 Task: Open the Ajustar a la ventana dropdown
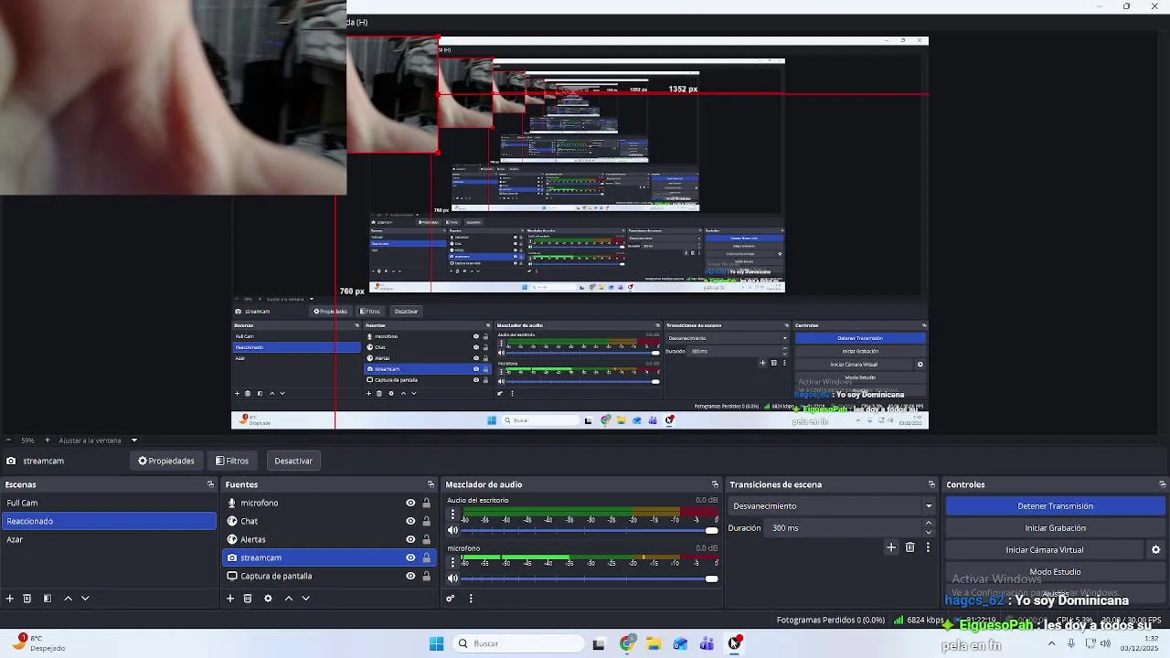[x=99, y=440]
